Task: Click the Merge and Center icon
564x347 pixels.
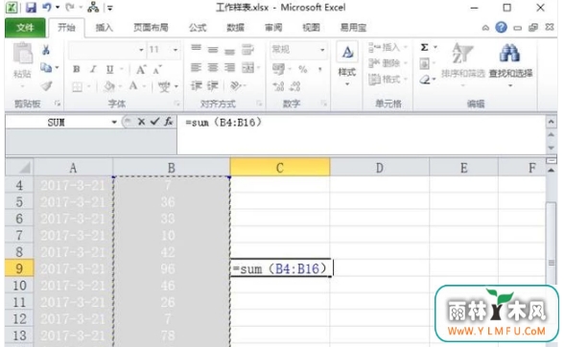Action: click(x=247, y=68)
